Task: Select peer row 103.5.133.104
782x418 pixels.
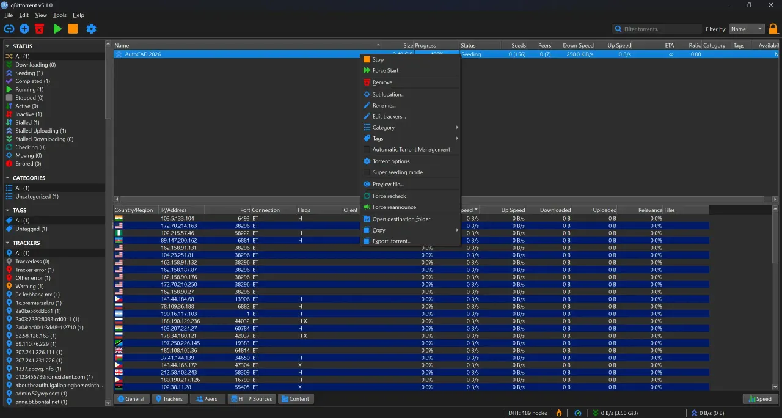Action: coord(411,218)
